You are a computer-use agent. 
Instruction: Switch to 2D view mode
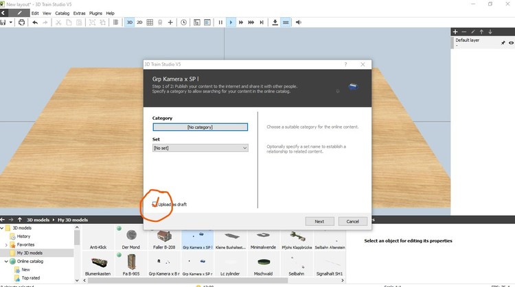[x=139, y=23]
